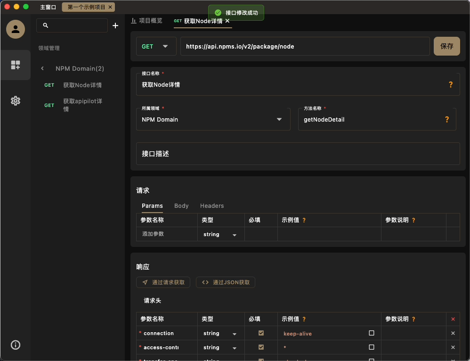Screen dimensions: 470x361
Task: Toggle required checkbox for access-control row
Action: (261, 347)
